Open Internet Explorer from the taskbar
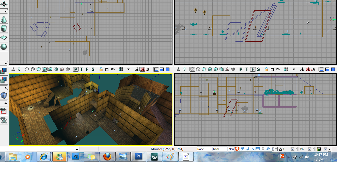 coord(44,157)
